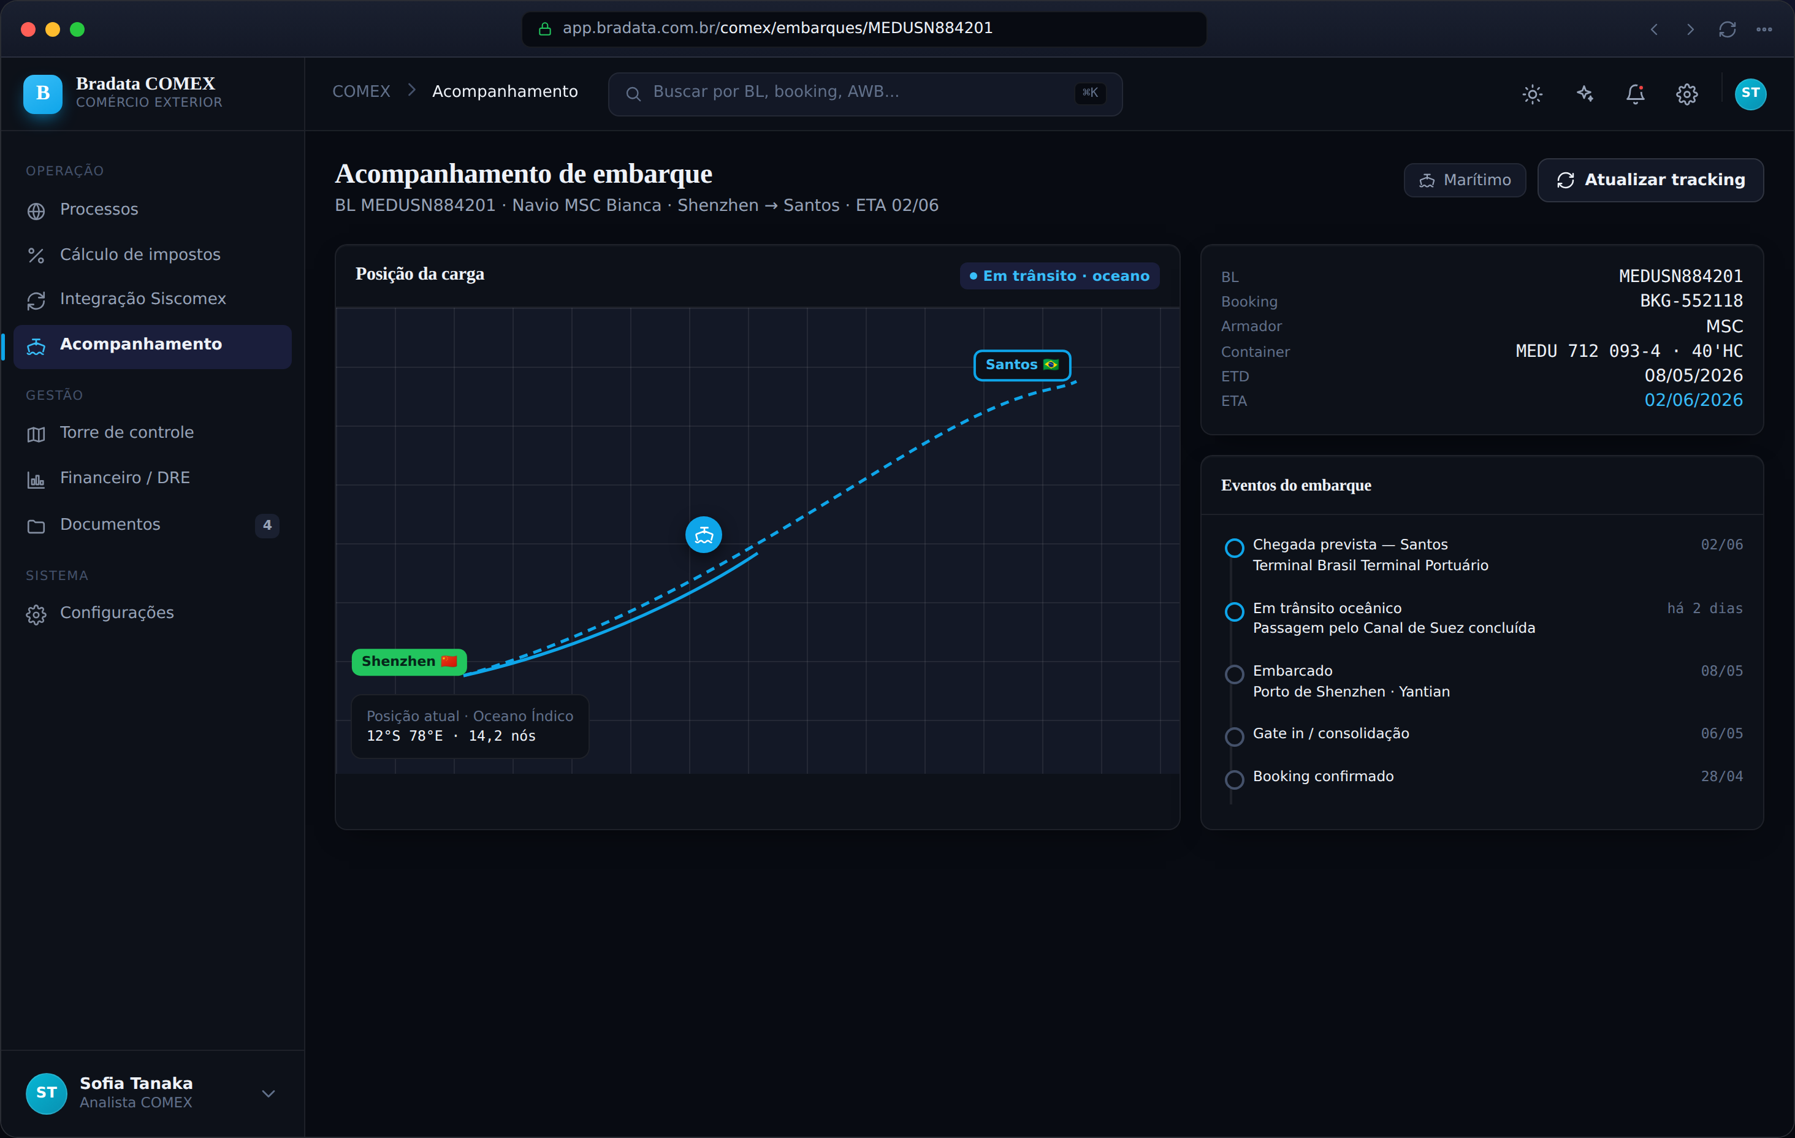Open Configurações in the sidebar
1795x1138 pixels.
tap(153, 613)
